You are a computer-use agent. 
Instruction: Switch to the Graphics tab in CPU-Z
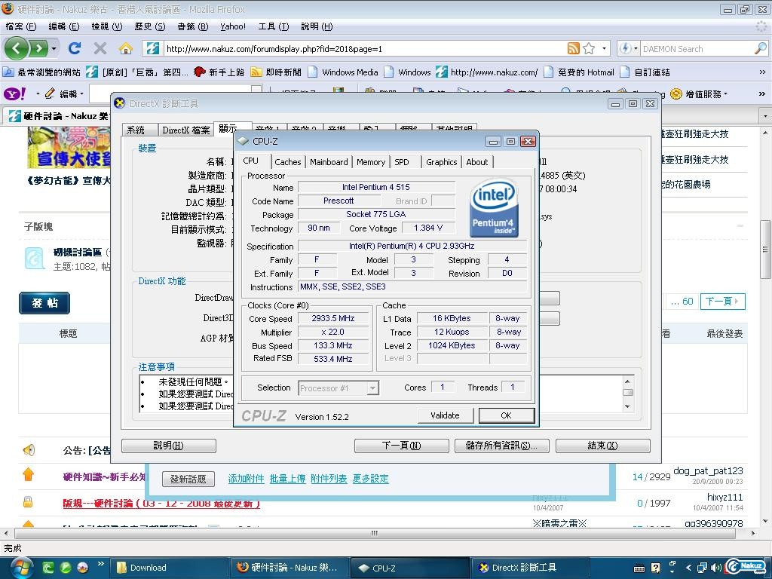[x=441, y=162]
